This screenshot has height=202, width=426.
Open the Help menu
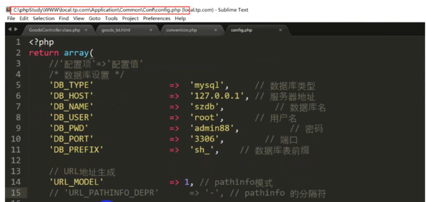pyautogui.click(x=180, y=18)
